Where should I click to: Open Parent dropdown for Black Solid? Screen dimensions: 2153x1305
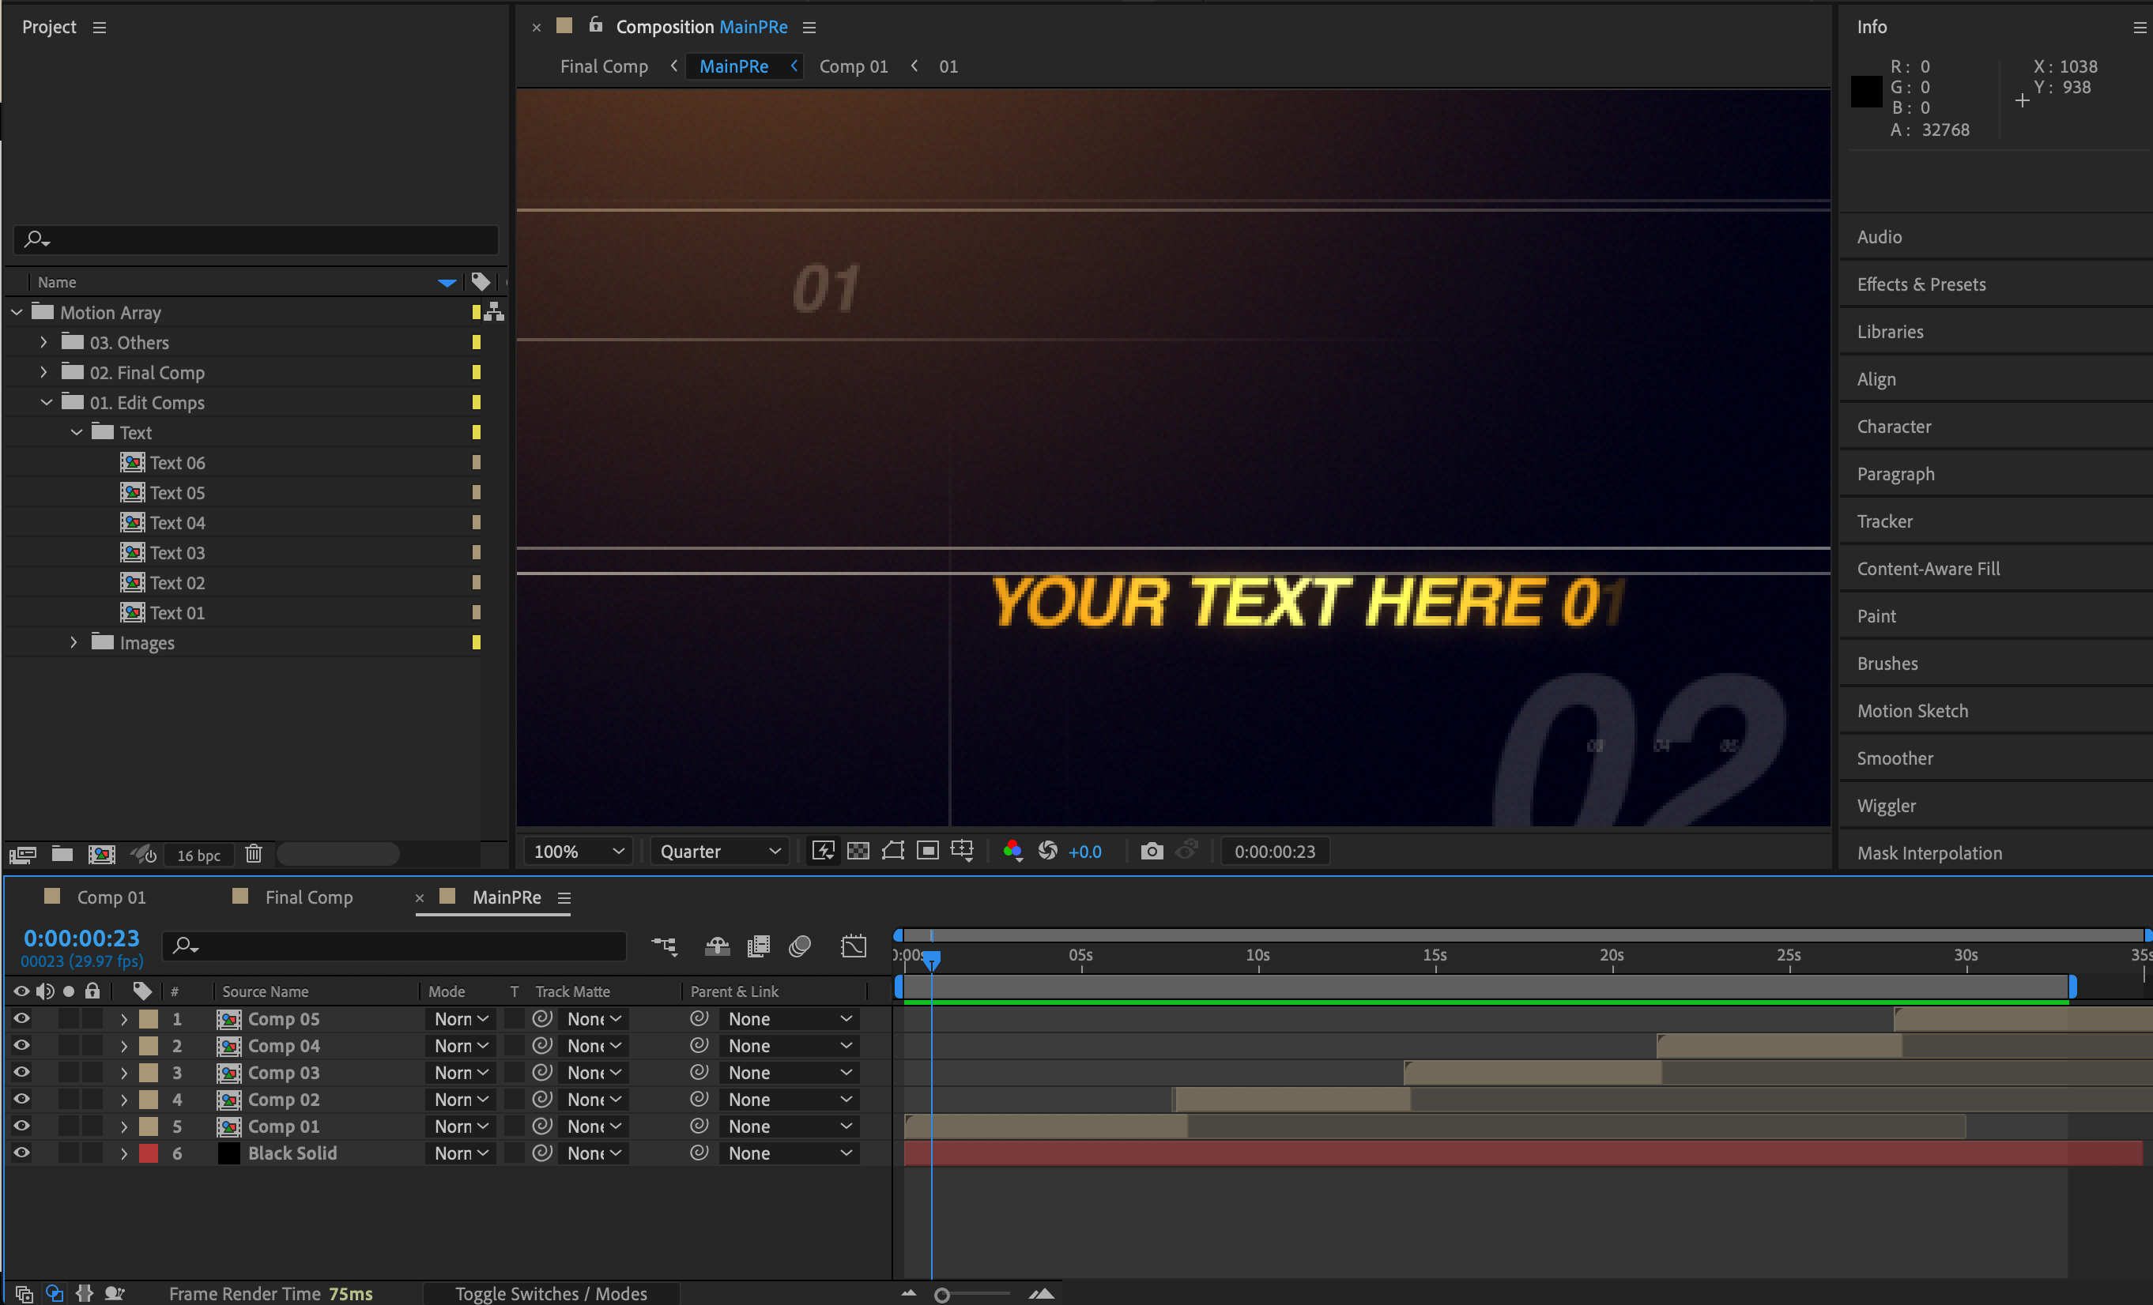pyautogui.click(x=789, y=1153)
